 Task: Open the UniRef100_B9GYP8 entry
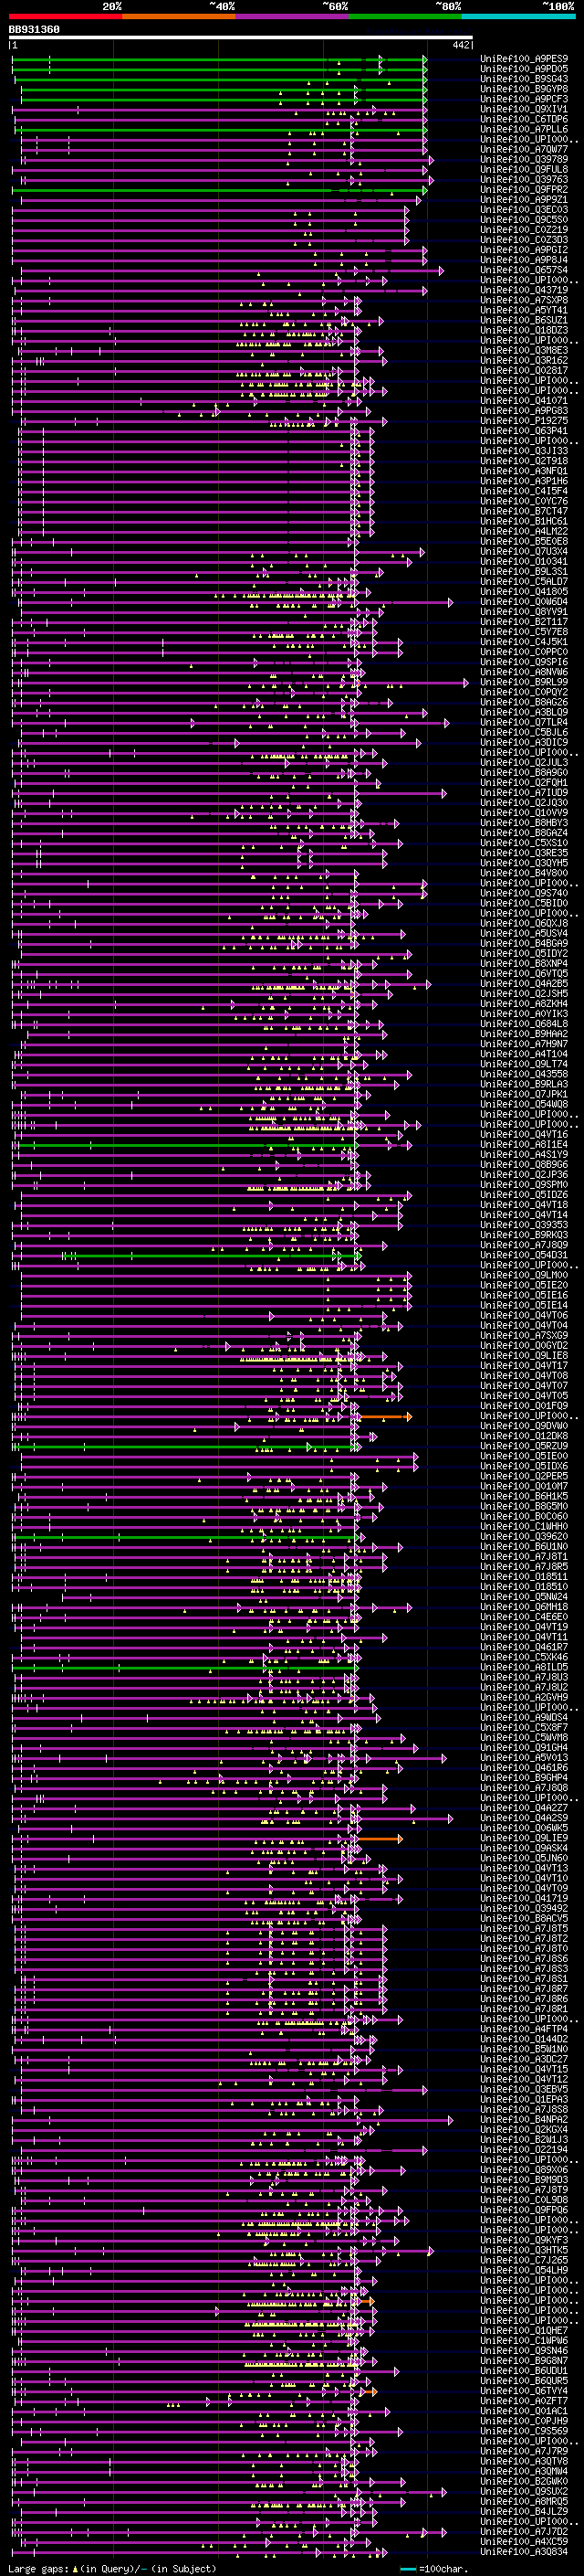524,90
